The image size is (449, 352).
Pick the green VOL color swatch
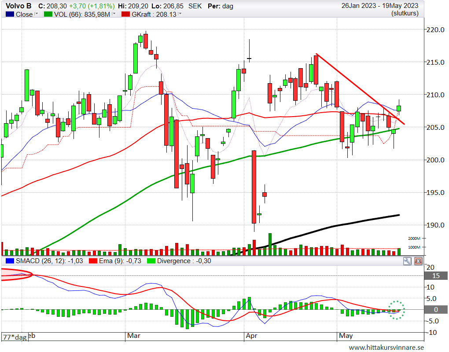tap(48, 14)
